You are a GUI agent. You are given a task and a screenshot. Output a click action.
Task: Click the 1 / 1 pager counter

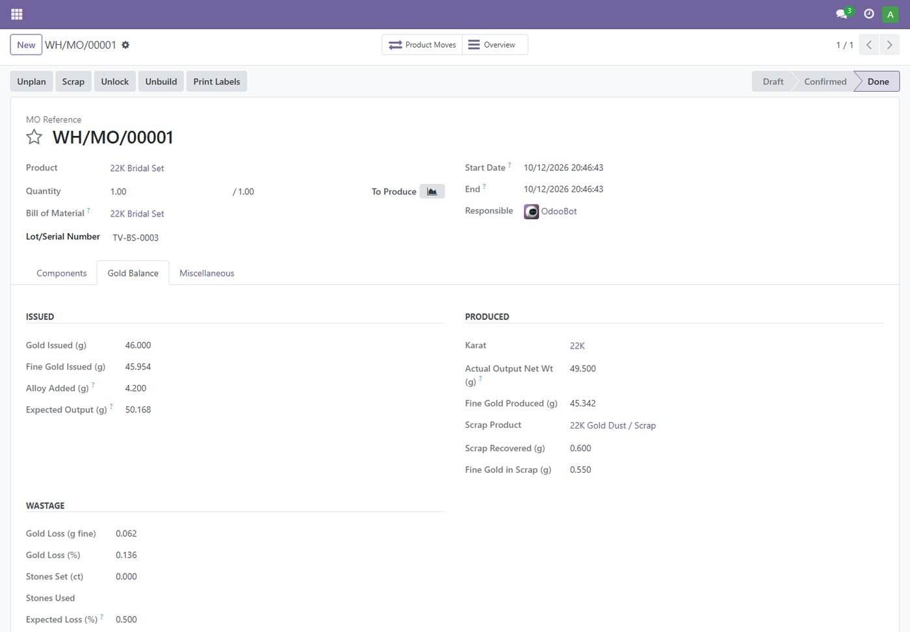(844, 45)
